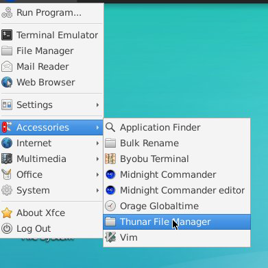Click the System gear icon
This screenshot has width=268, height=268.
7,190
